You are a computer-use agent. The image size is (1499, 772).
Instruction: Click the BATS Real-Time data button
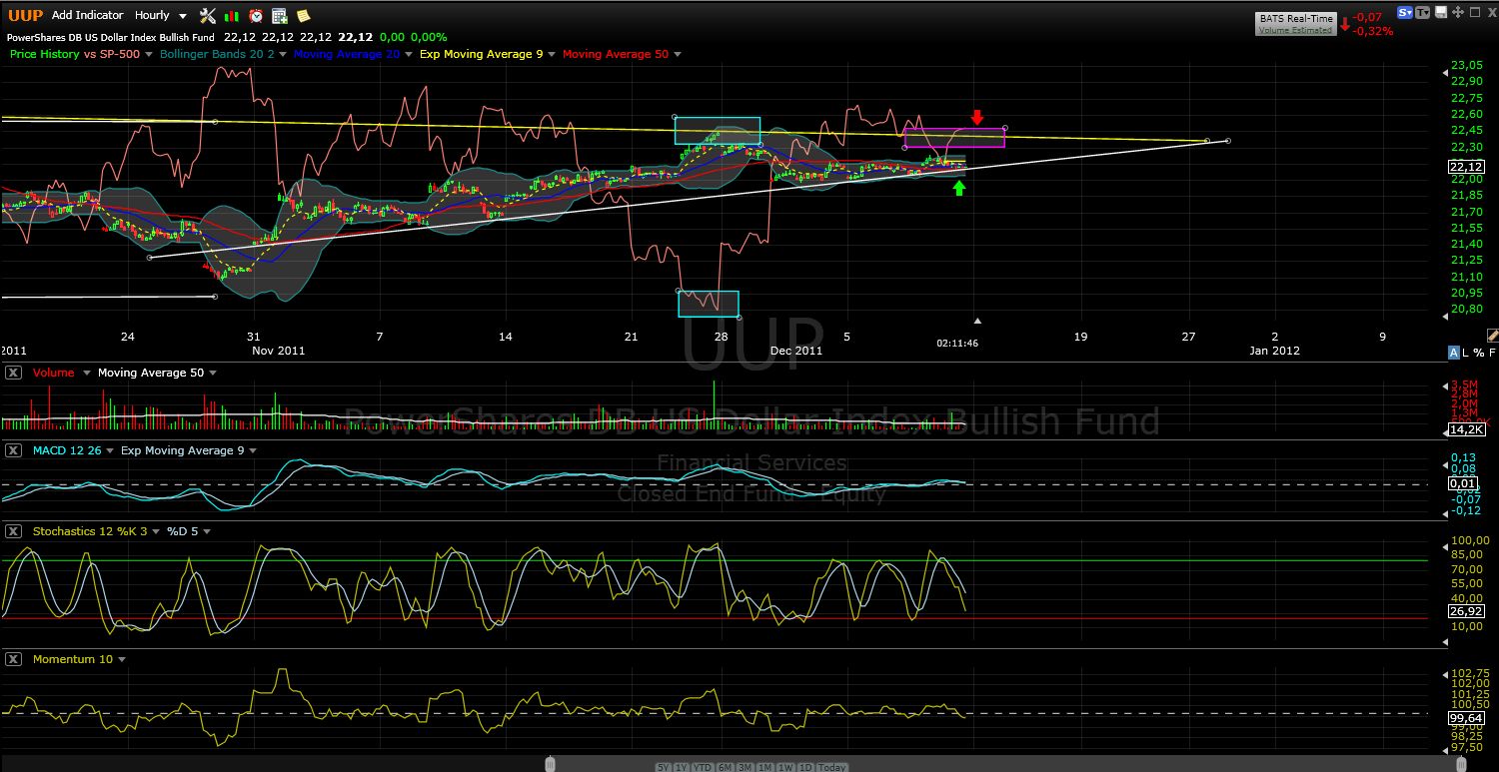tap(1295, 19)
